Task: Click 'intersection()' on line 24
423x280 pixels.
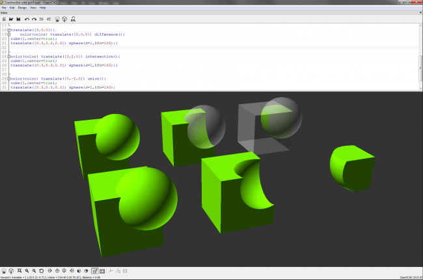Action: 103,57
